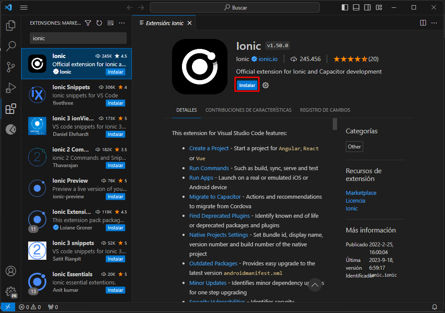Open extensions panel more actions menu
Screen dimensions: 445x313
pyautogui.click(x=122, y=23)
